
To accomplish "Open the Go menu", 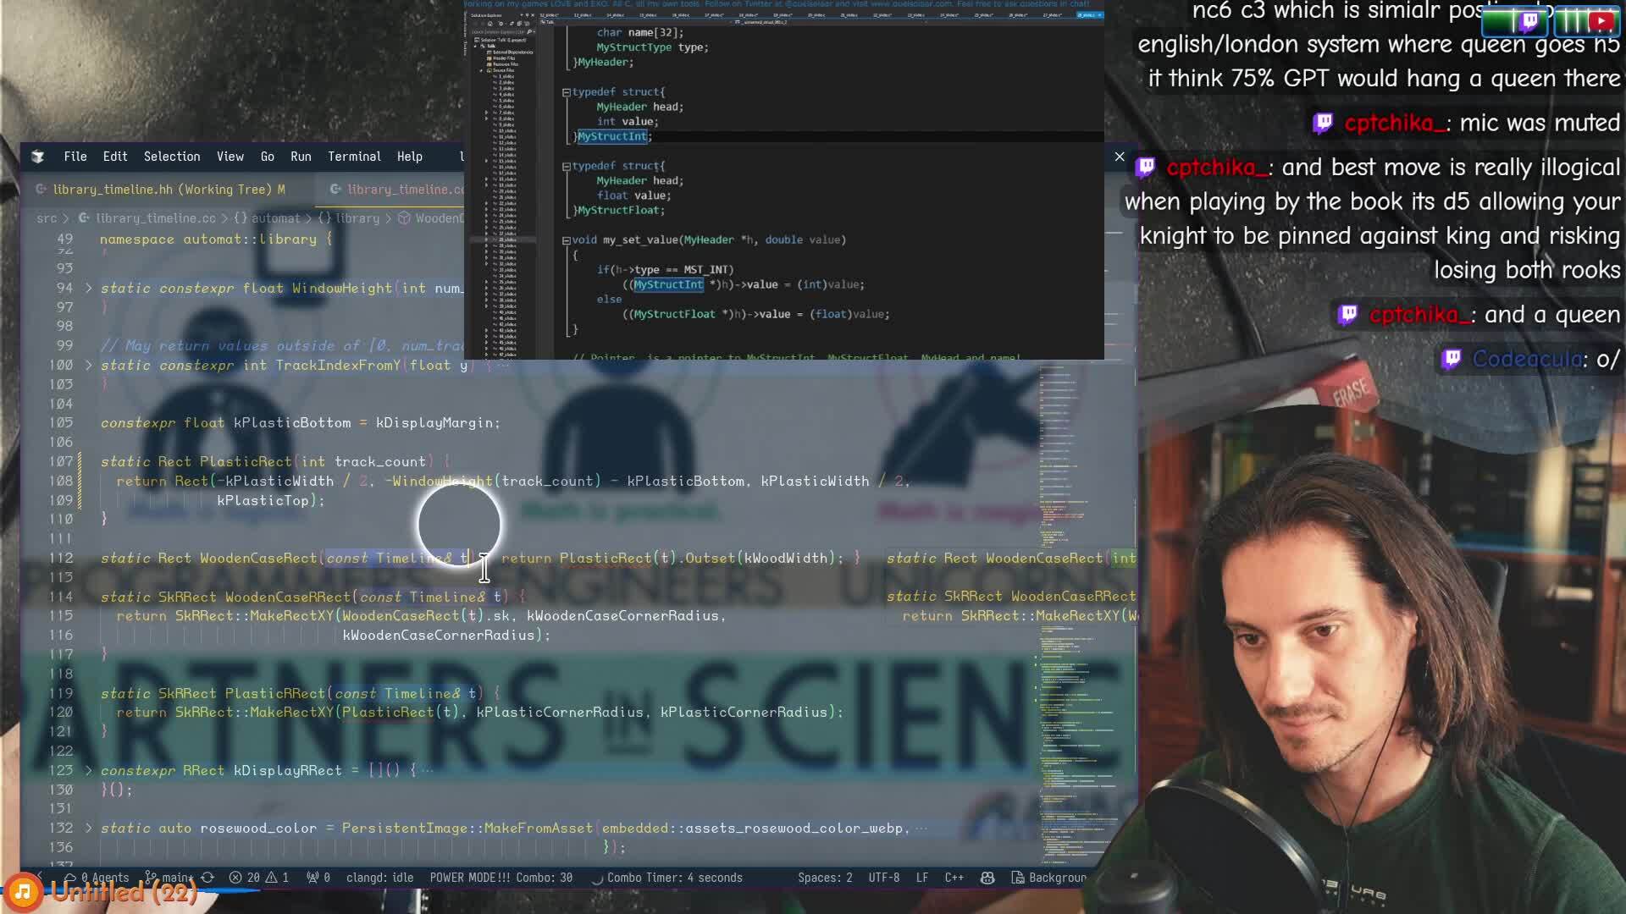I will [268, 157].
